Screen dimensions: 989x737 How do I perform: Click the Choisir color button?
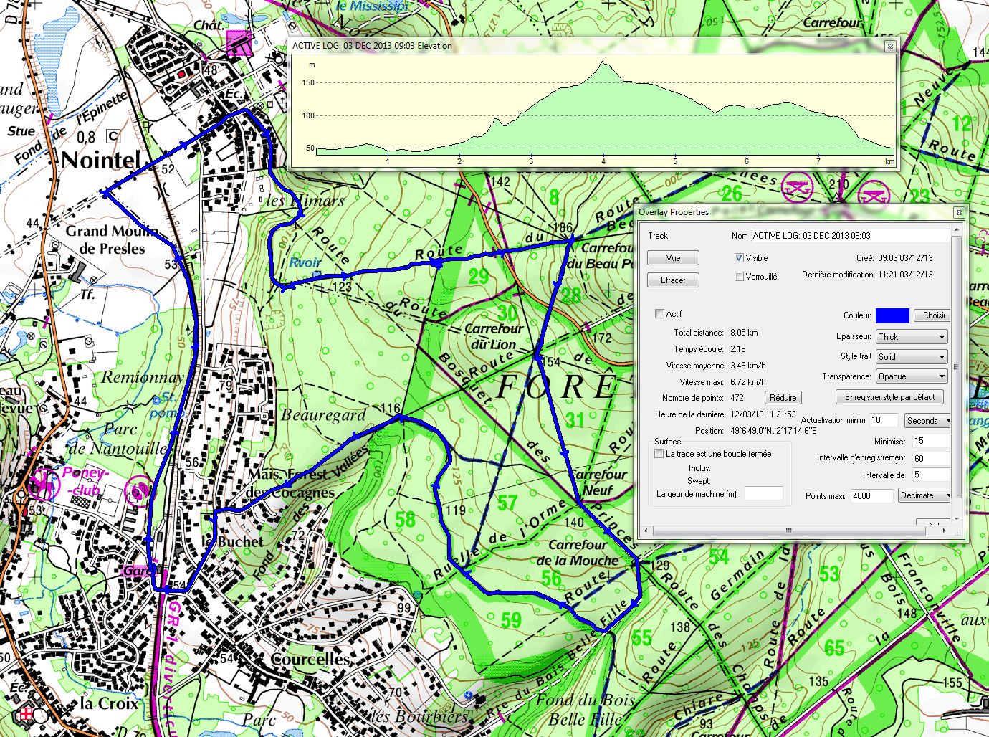tap(933, 315)
